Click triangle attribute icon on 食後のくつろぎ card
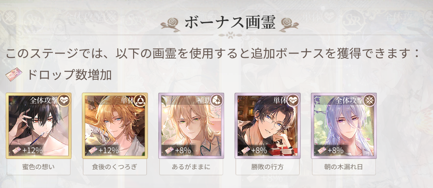This screenshot has height=188, width=433. click(141, 100)
